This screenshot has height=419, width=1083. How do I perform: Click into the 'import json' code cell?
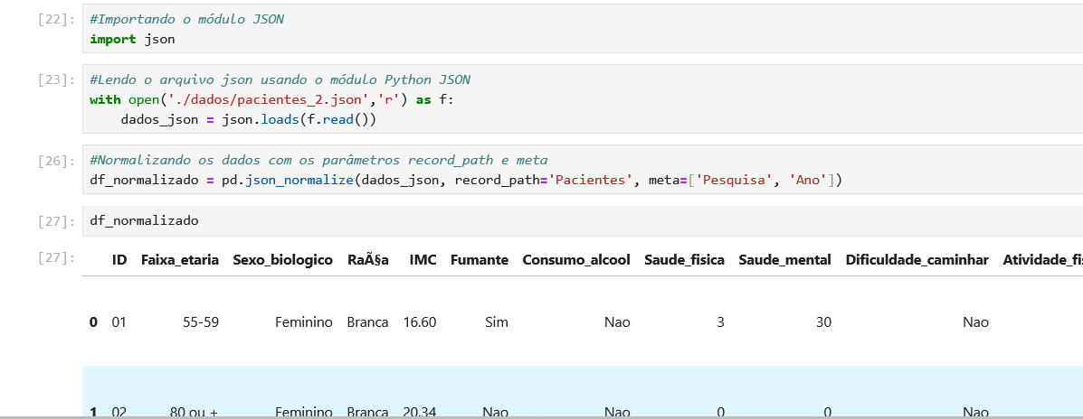pos(583,30)
